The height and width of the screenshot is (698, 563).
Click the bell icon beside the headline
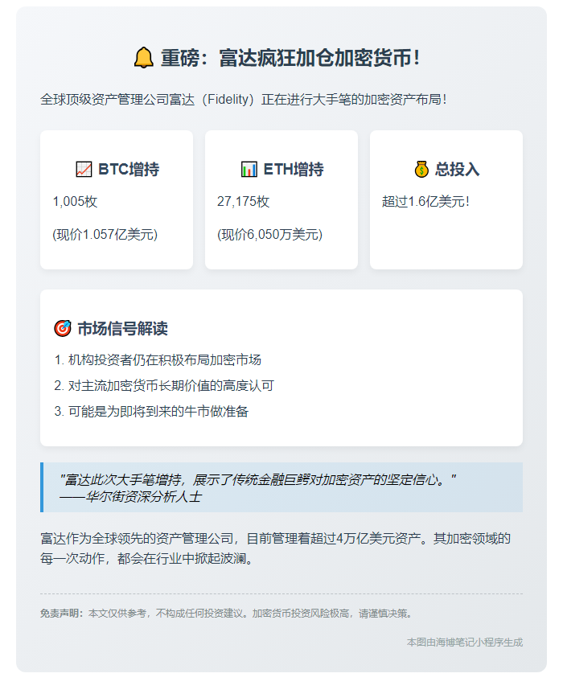pos(143,59)
